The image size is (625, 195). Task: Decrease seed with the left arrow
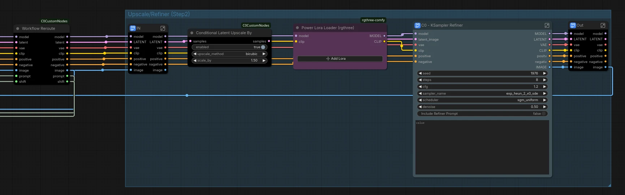pos(420,73)
